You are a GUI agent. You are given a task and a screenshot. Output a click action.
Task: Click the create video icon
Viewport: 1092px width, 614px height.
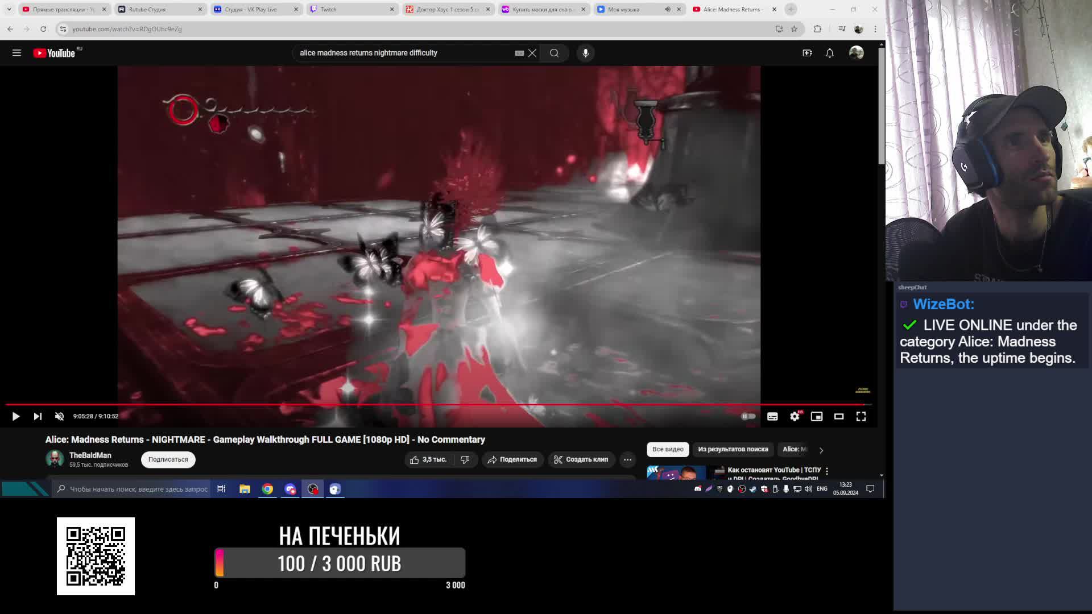(807, 53)
